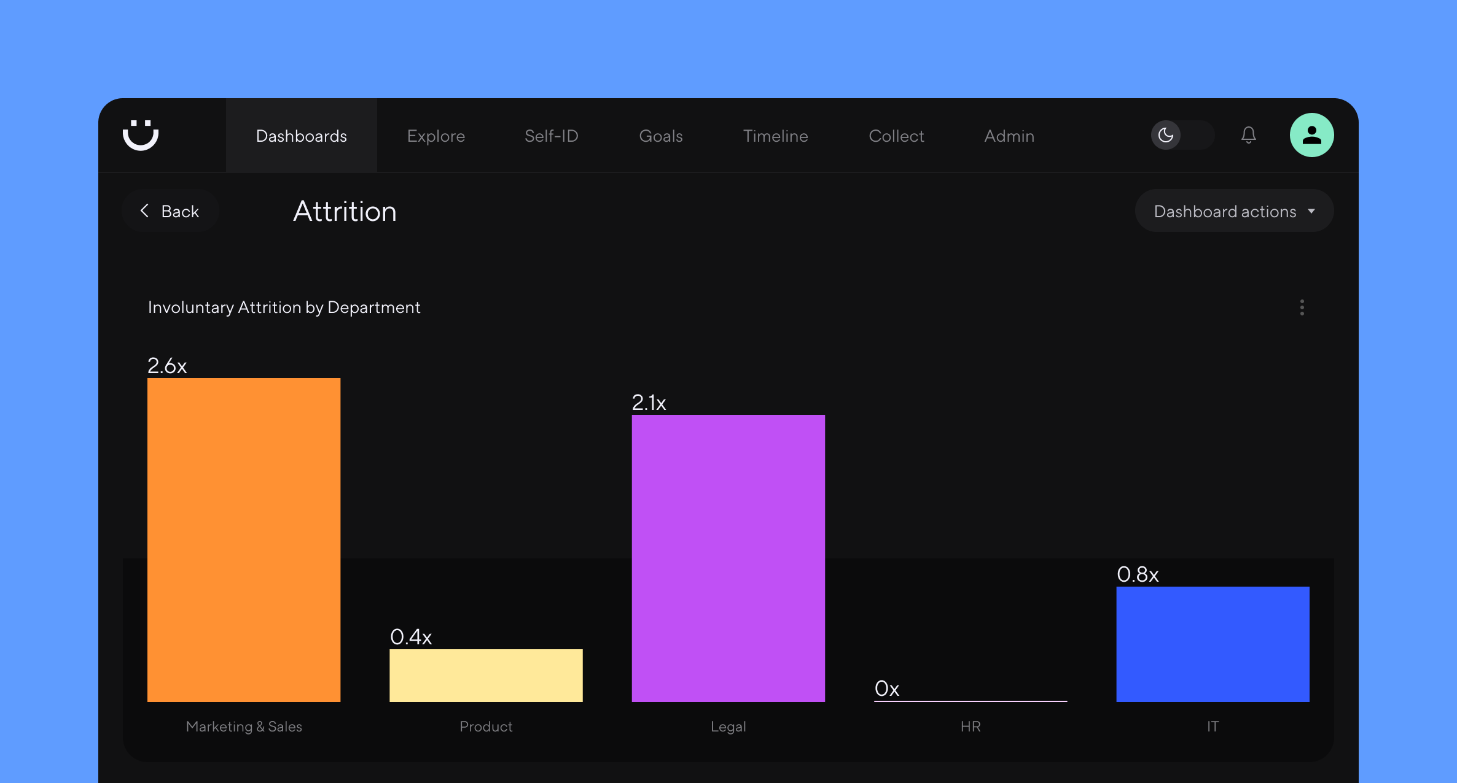Screen dimensions: 1457x783
Task: Click the notification bell icon
Action: [x=1249, y=135]
